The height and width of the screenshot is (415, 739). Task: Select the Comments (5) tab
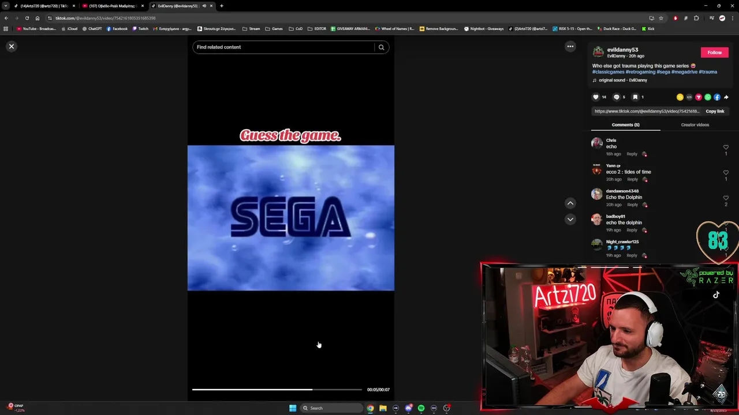point(626,124)
